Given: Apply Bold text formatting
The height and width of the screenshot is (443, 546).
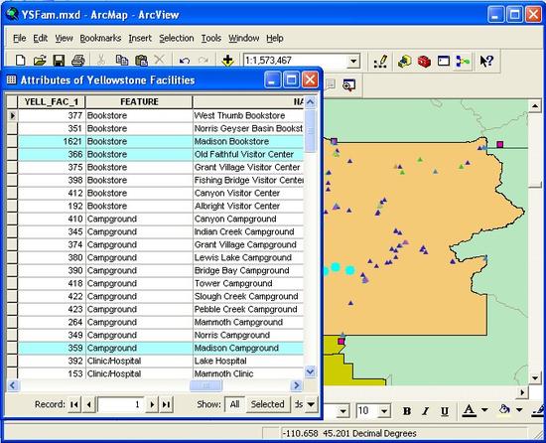Looking at the screenshot, I should [406, 411].
